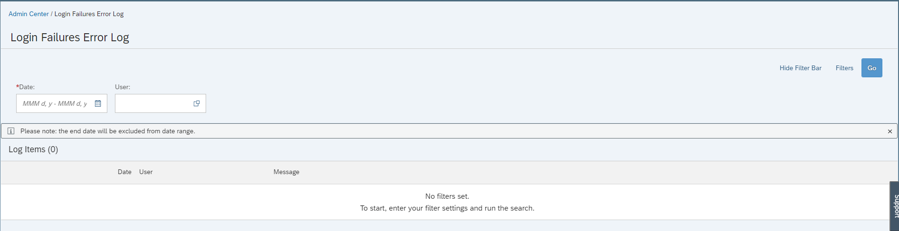Open the Filters dialog
This screenshot has height=231, width=899.
844,68
